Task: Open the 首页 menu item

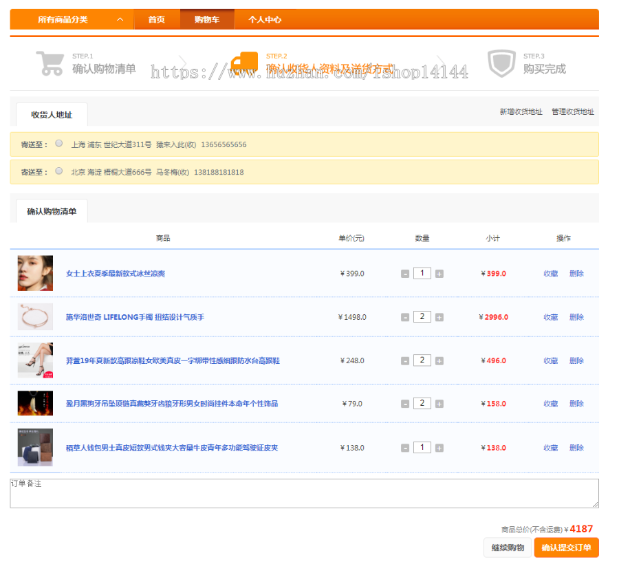Action: (x=156, y=20)
